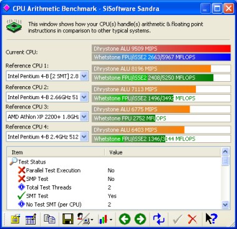Click the Yes value for SMT Test
237x229 pixels.
pyautogui.click(x=112, y=196)
